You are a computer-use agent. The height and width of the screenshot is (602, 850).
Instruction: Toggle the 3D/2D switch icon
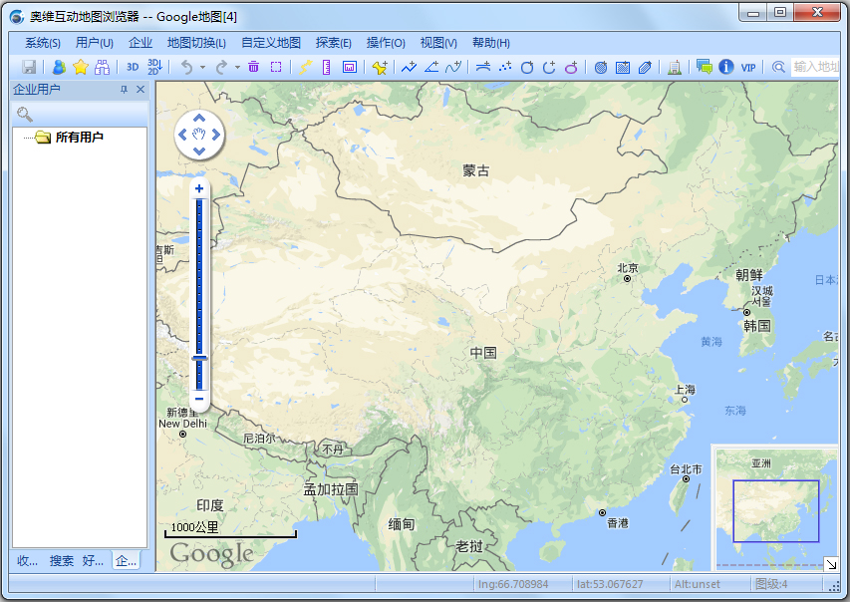154,67
